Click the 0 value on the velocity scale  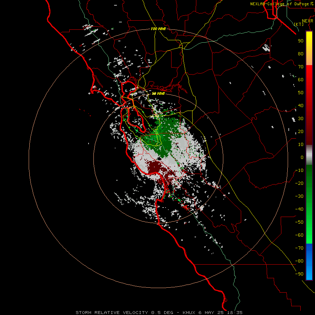tap(302, 157)
